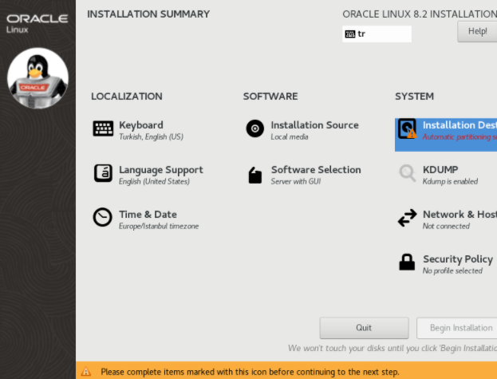This screenshot has width=497, height=379.
Task: Click the 'Kdump is enabled' text
Action: pos(451,182)
